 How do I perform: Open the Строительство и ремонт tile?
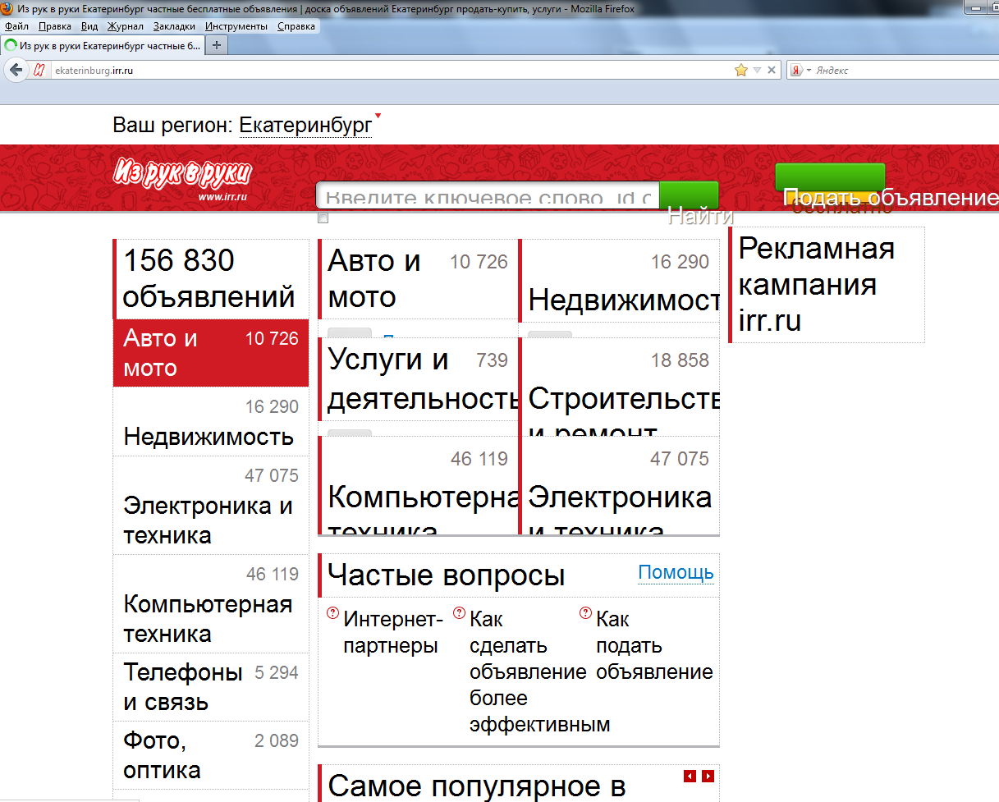(x=620, y=387)
